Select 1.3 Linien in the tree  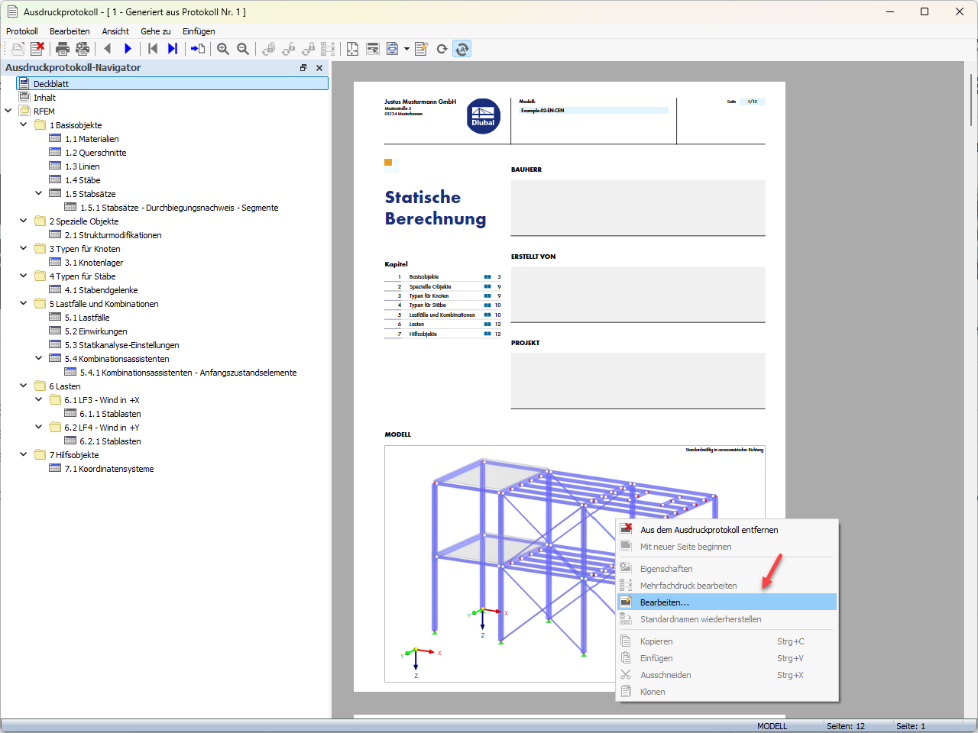82,166
